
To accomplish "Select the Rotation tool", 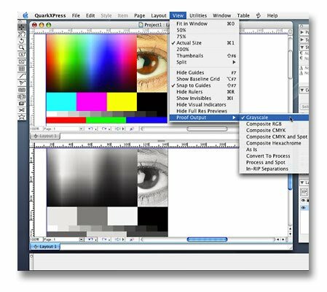I will [x=22, y=41].
